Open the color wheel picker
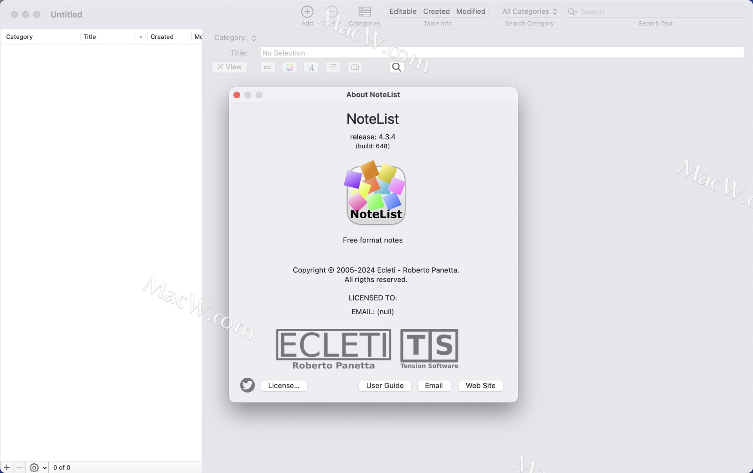Screen dimensions: 753x473 [x=289, y=67]
